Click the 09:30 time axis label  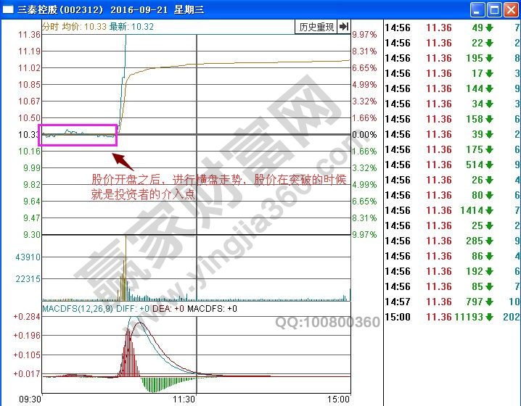click(31, 399)
